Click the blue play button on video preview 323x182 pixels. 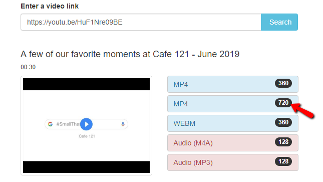[86, 124]
